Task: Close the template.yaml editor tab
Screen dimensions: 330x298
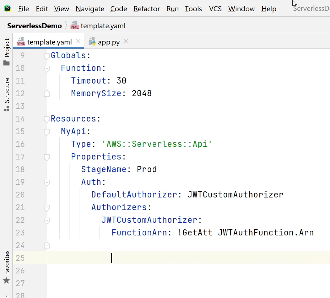Action: pyautogui.click(x=78, y=42)
